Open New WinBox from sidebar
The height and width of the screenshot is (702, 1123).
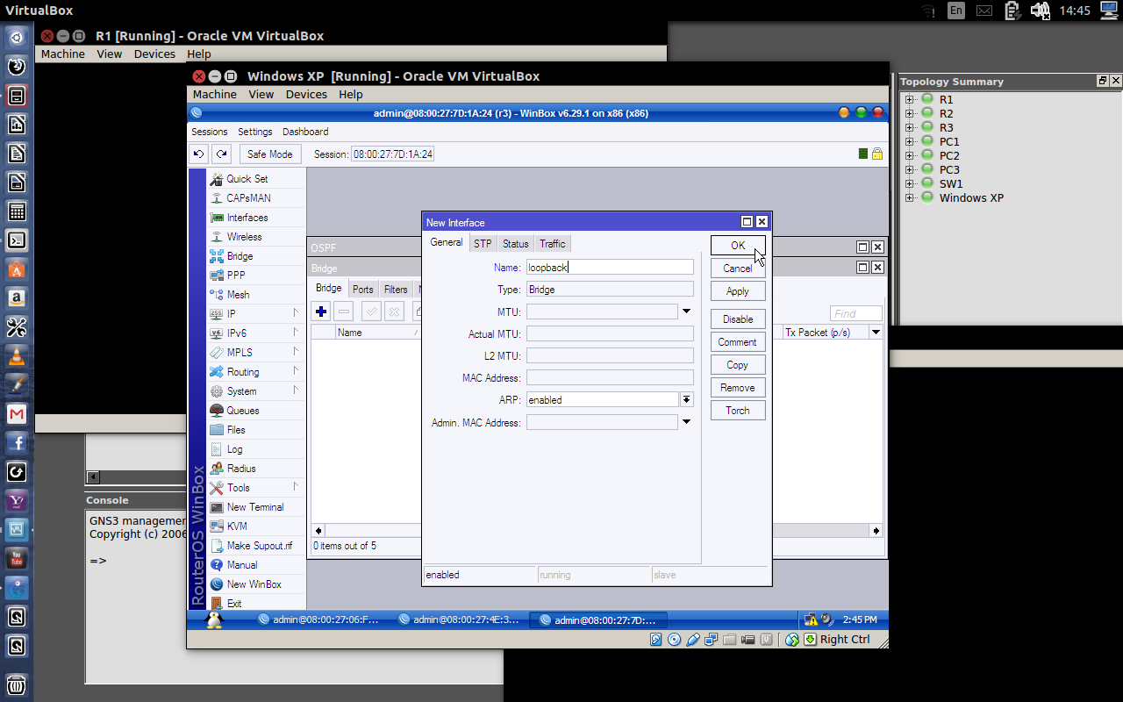coord(254,584)
